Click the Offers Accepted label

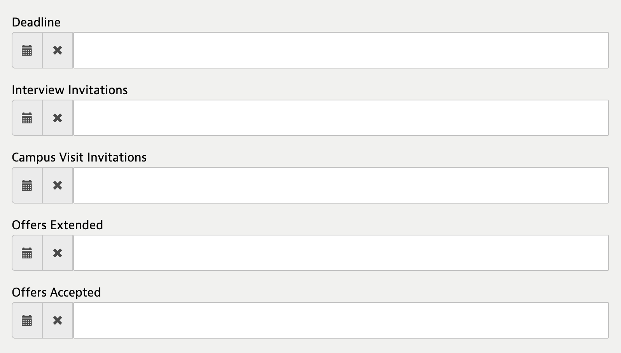coord(56,292)
